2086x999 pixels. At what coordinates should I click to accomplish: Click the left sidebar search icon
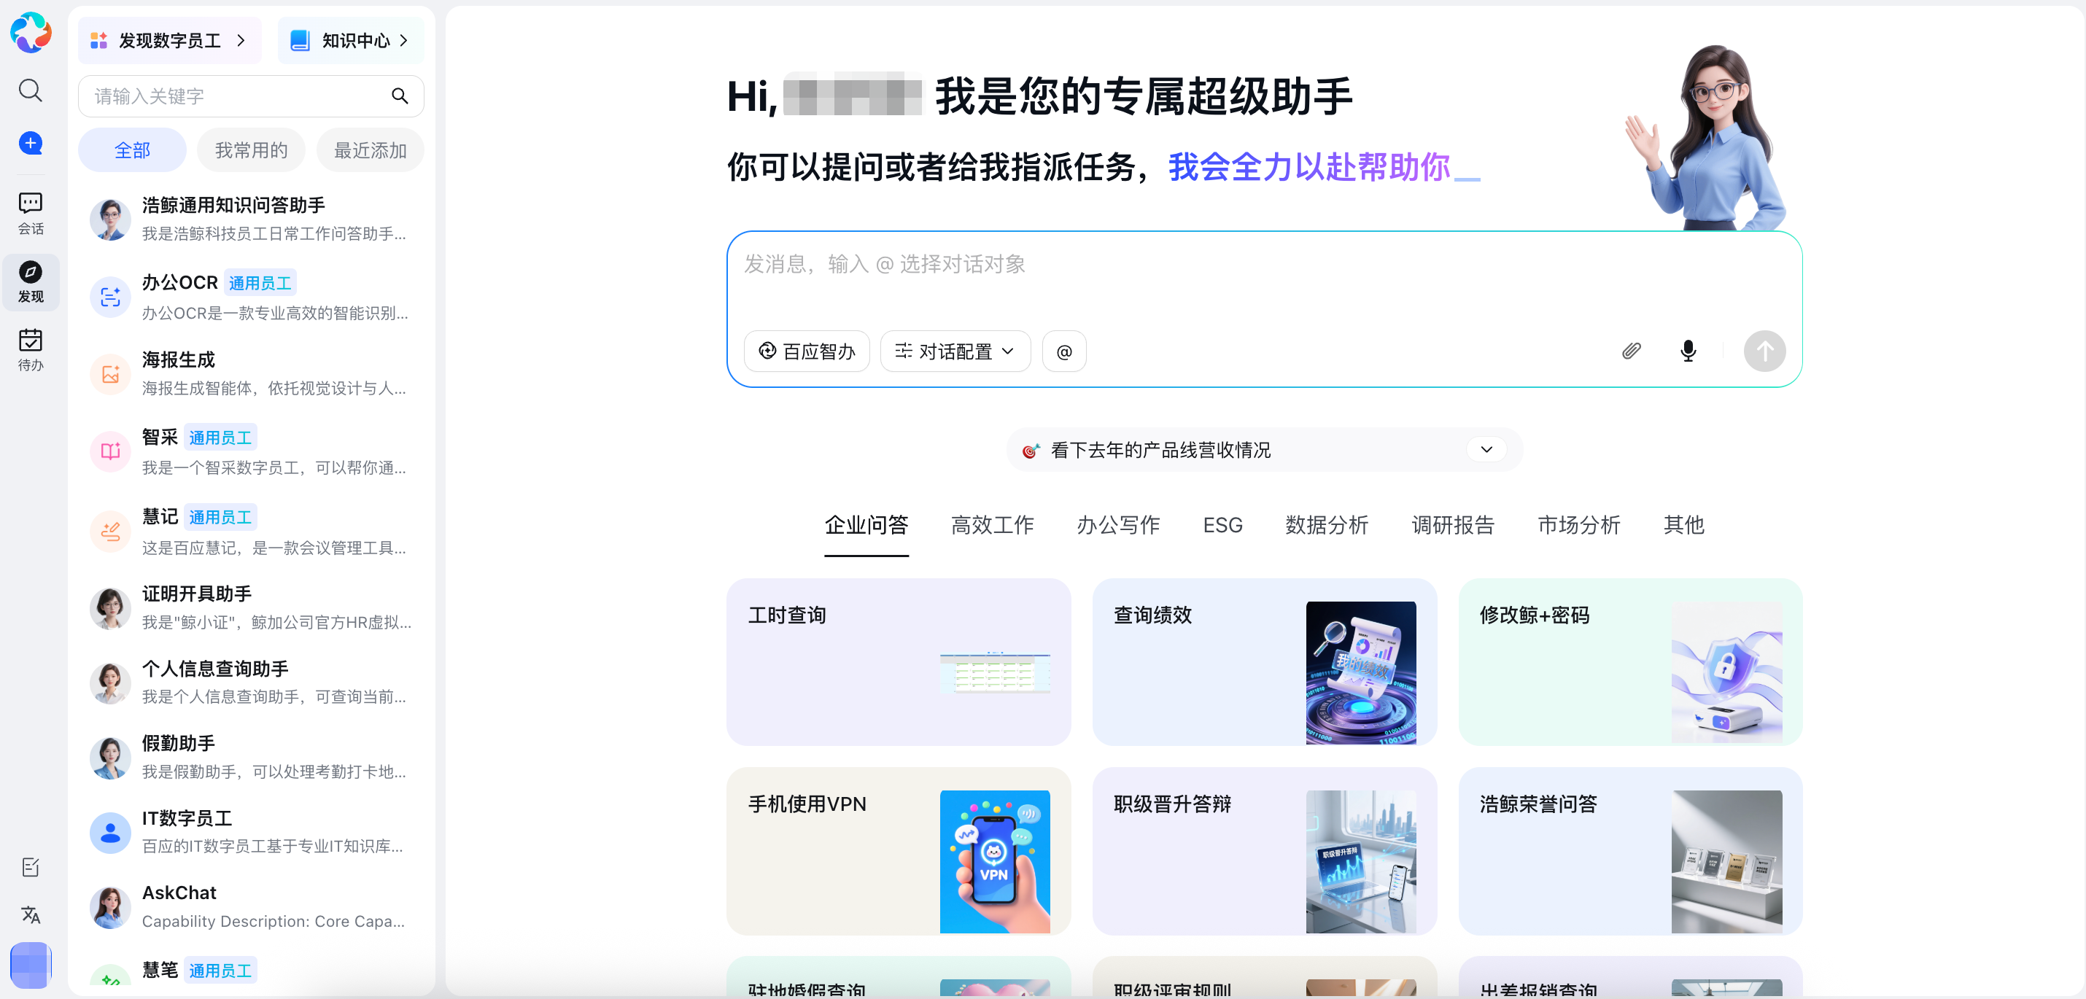[x=31, y=90]
